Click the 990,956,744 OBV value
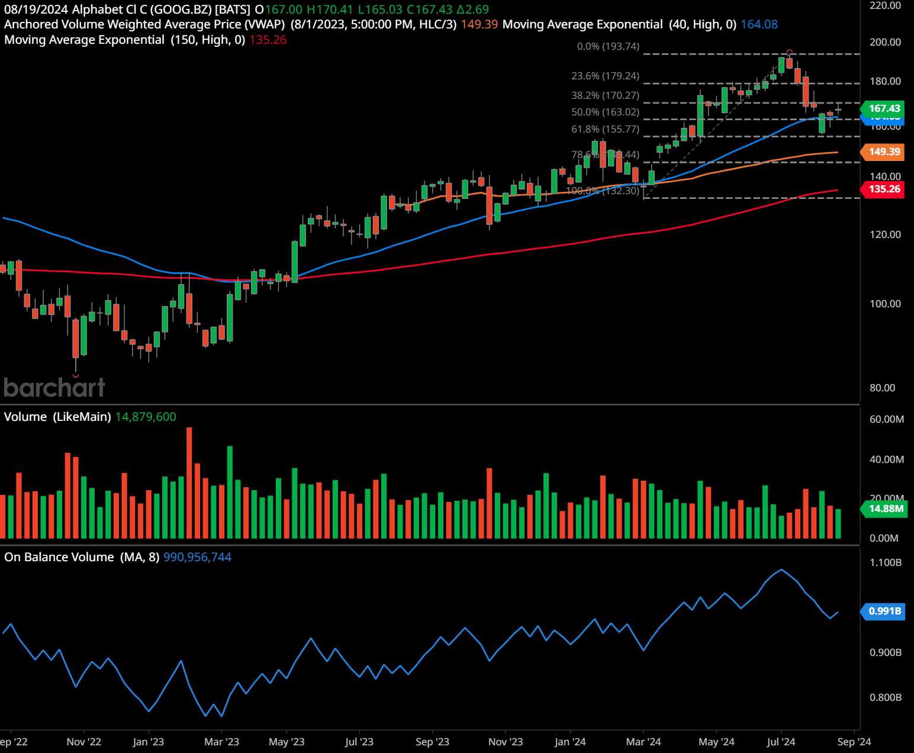The width and height of the screenshot is (914, 753). [x=197, y=557]
